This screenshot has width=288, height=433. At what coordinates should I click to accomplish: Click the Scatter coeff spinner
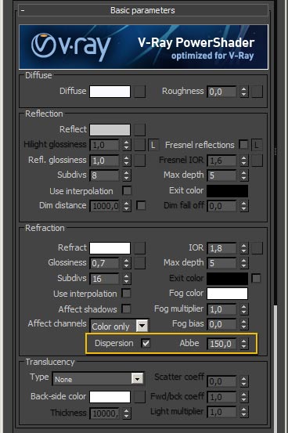point(243,381)
